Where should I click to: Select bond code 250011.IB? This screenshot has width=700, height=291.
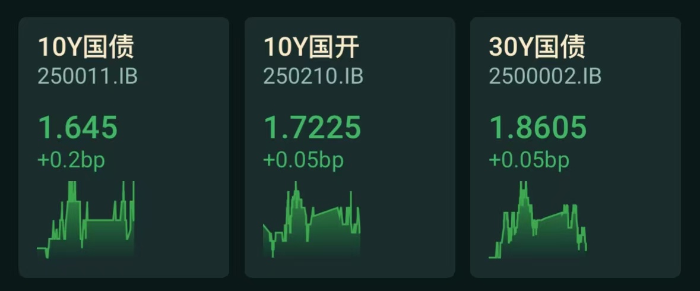[x=87, y=77]
